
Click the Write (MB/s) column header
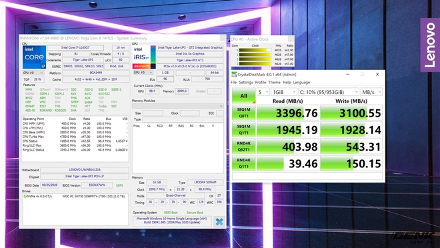coord(351,101)
